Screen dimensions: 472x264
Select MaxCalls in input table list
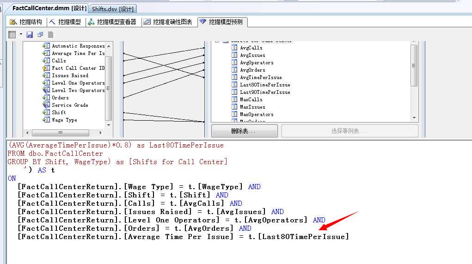(x=251, y=99)
